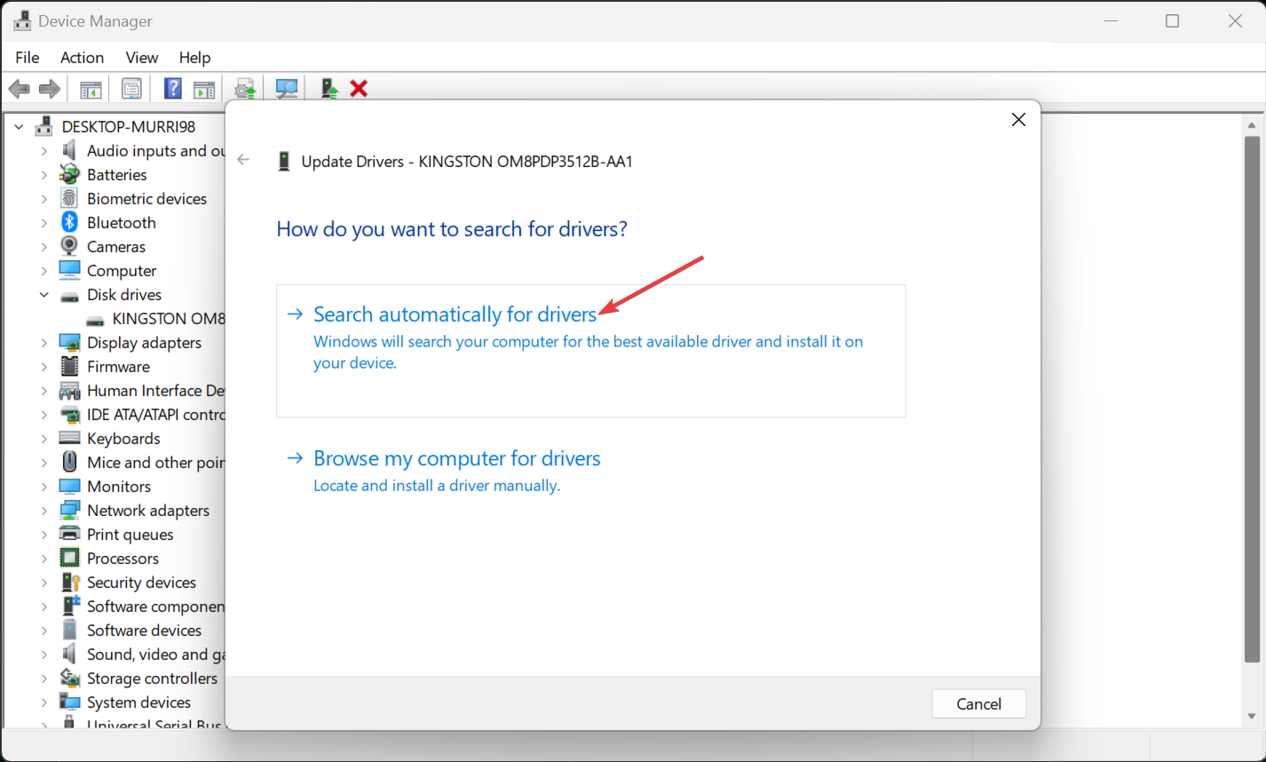1266x762 pixels.
Task: Expand the Bluetooth category
Action: point(44,223)
